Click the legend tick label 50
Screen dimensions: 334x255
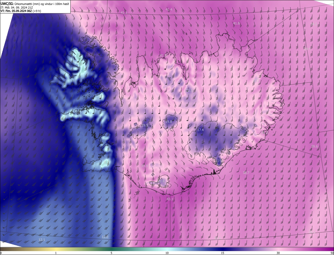click(x=332, y=253)
